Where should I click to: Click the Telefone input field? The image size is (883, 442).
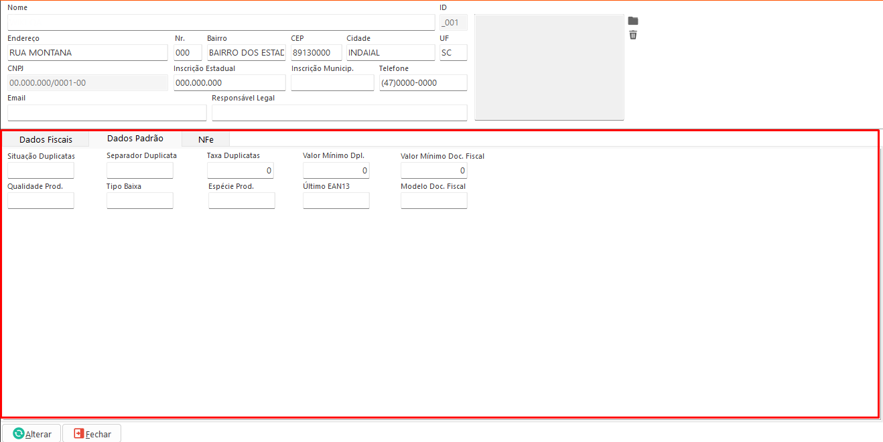click(x=423, y=82)
